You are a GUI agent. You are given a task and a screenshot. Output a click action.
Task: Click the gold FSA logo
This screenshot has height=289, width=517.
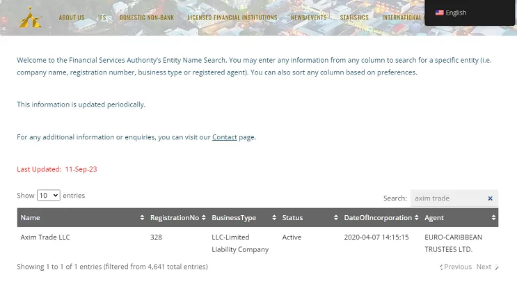[x=31, y=17]
